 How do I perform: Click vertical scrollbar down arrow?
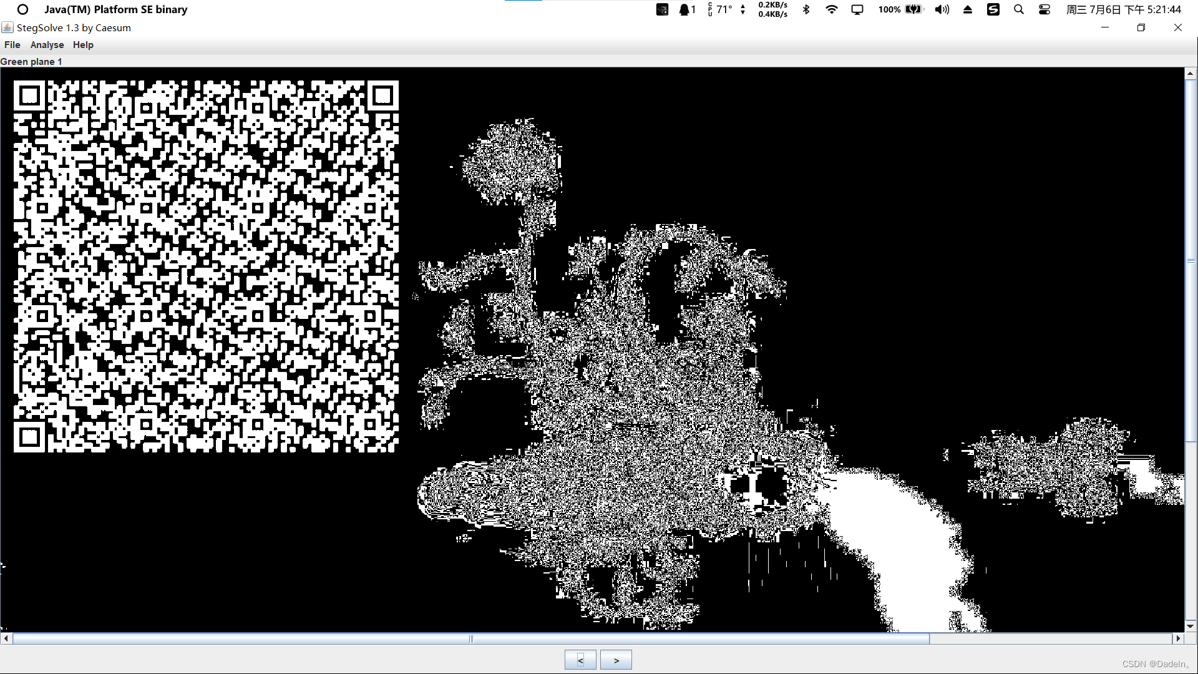tap(1190, 625)
